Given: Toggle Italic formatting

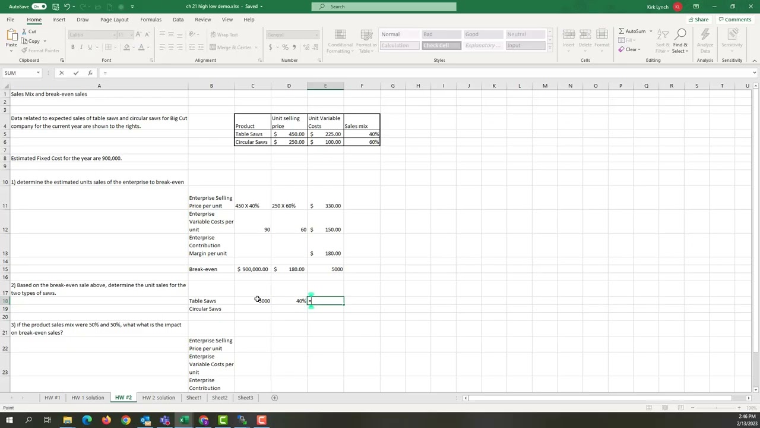Looking at the screenshot, I should (81, 48).
